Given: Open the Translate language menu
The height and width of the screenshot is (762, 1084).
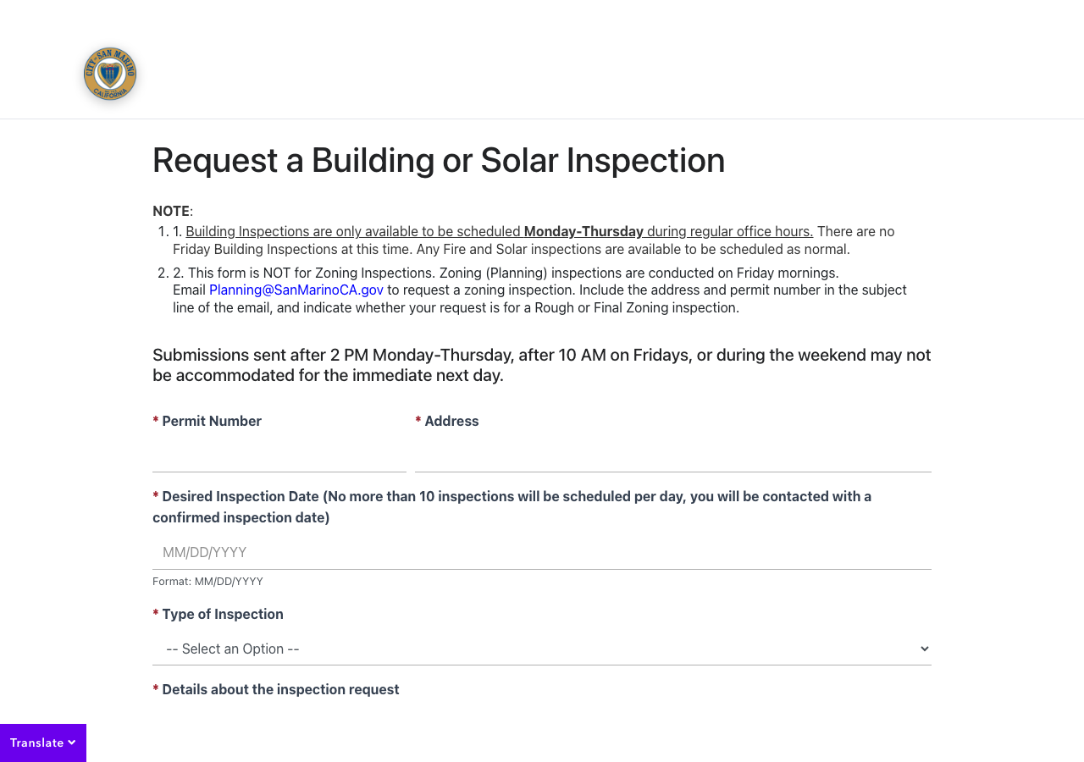Looking at the screenshot, I should tap(43, 743).
